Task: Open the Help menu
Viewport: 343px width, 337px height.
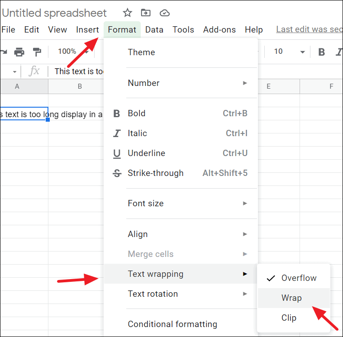Action: tap(254, 29)
